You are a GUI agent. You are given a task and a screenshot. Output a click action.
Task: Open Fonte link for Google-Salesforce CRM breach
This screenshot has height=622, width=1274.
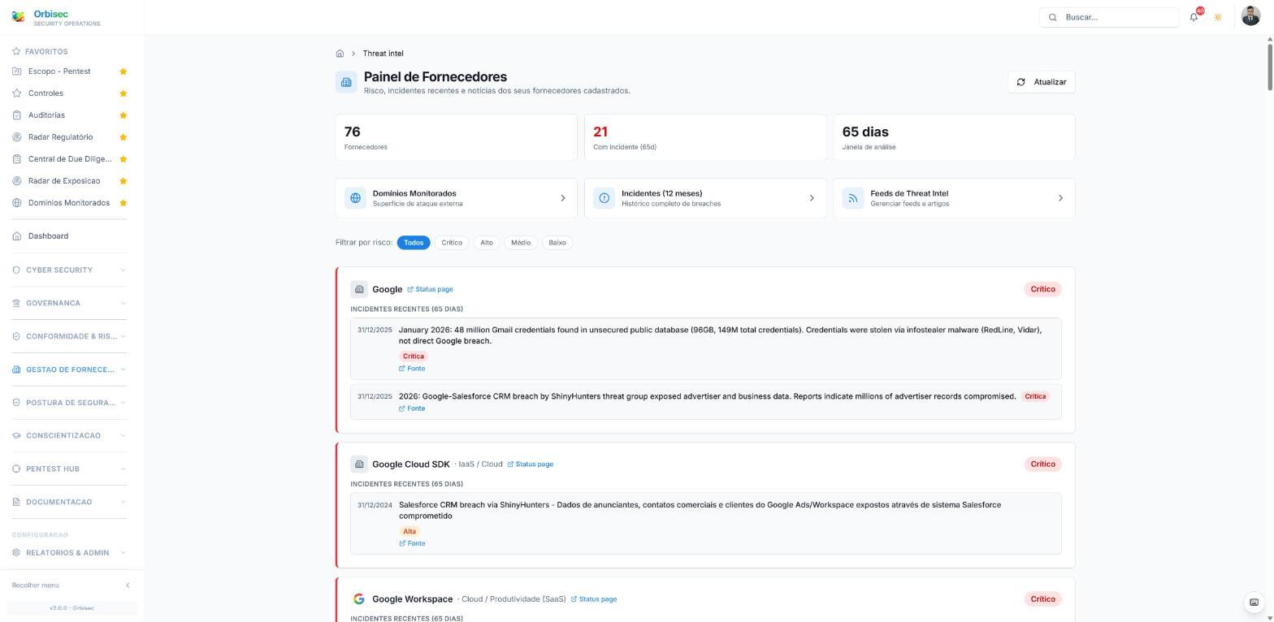(412, 408)
